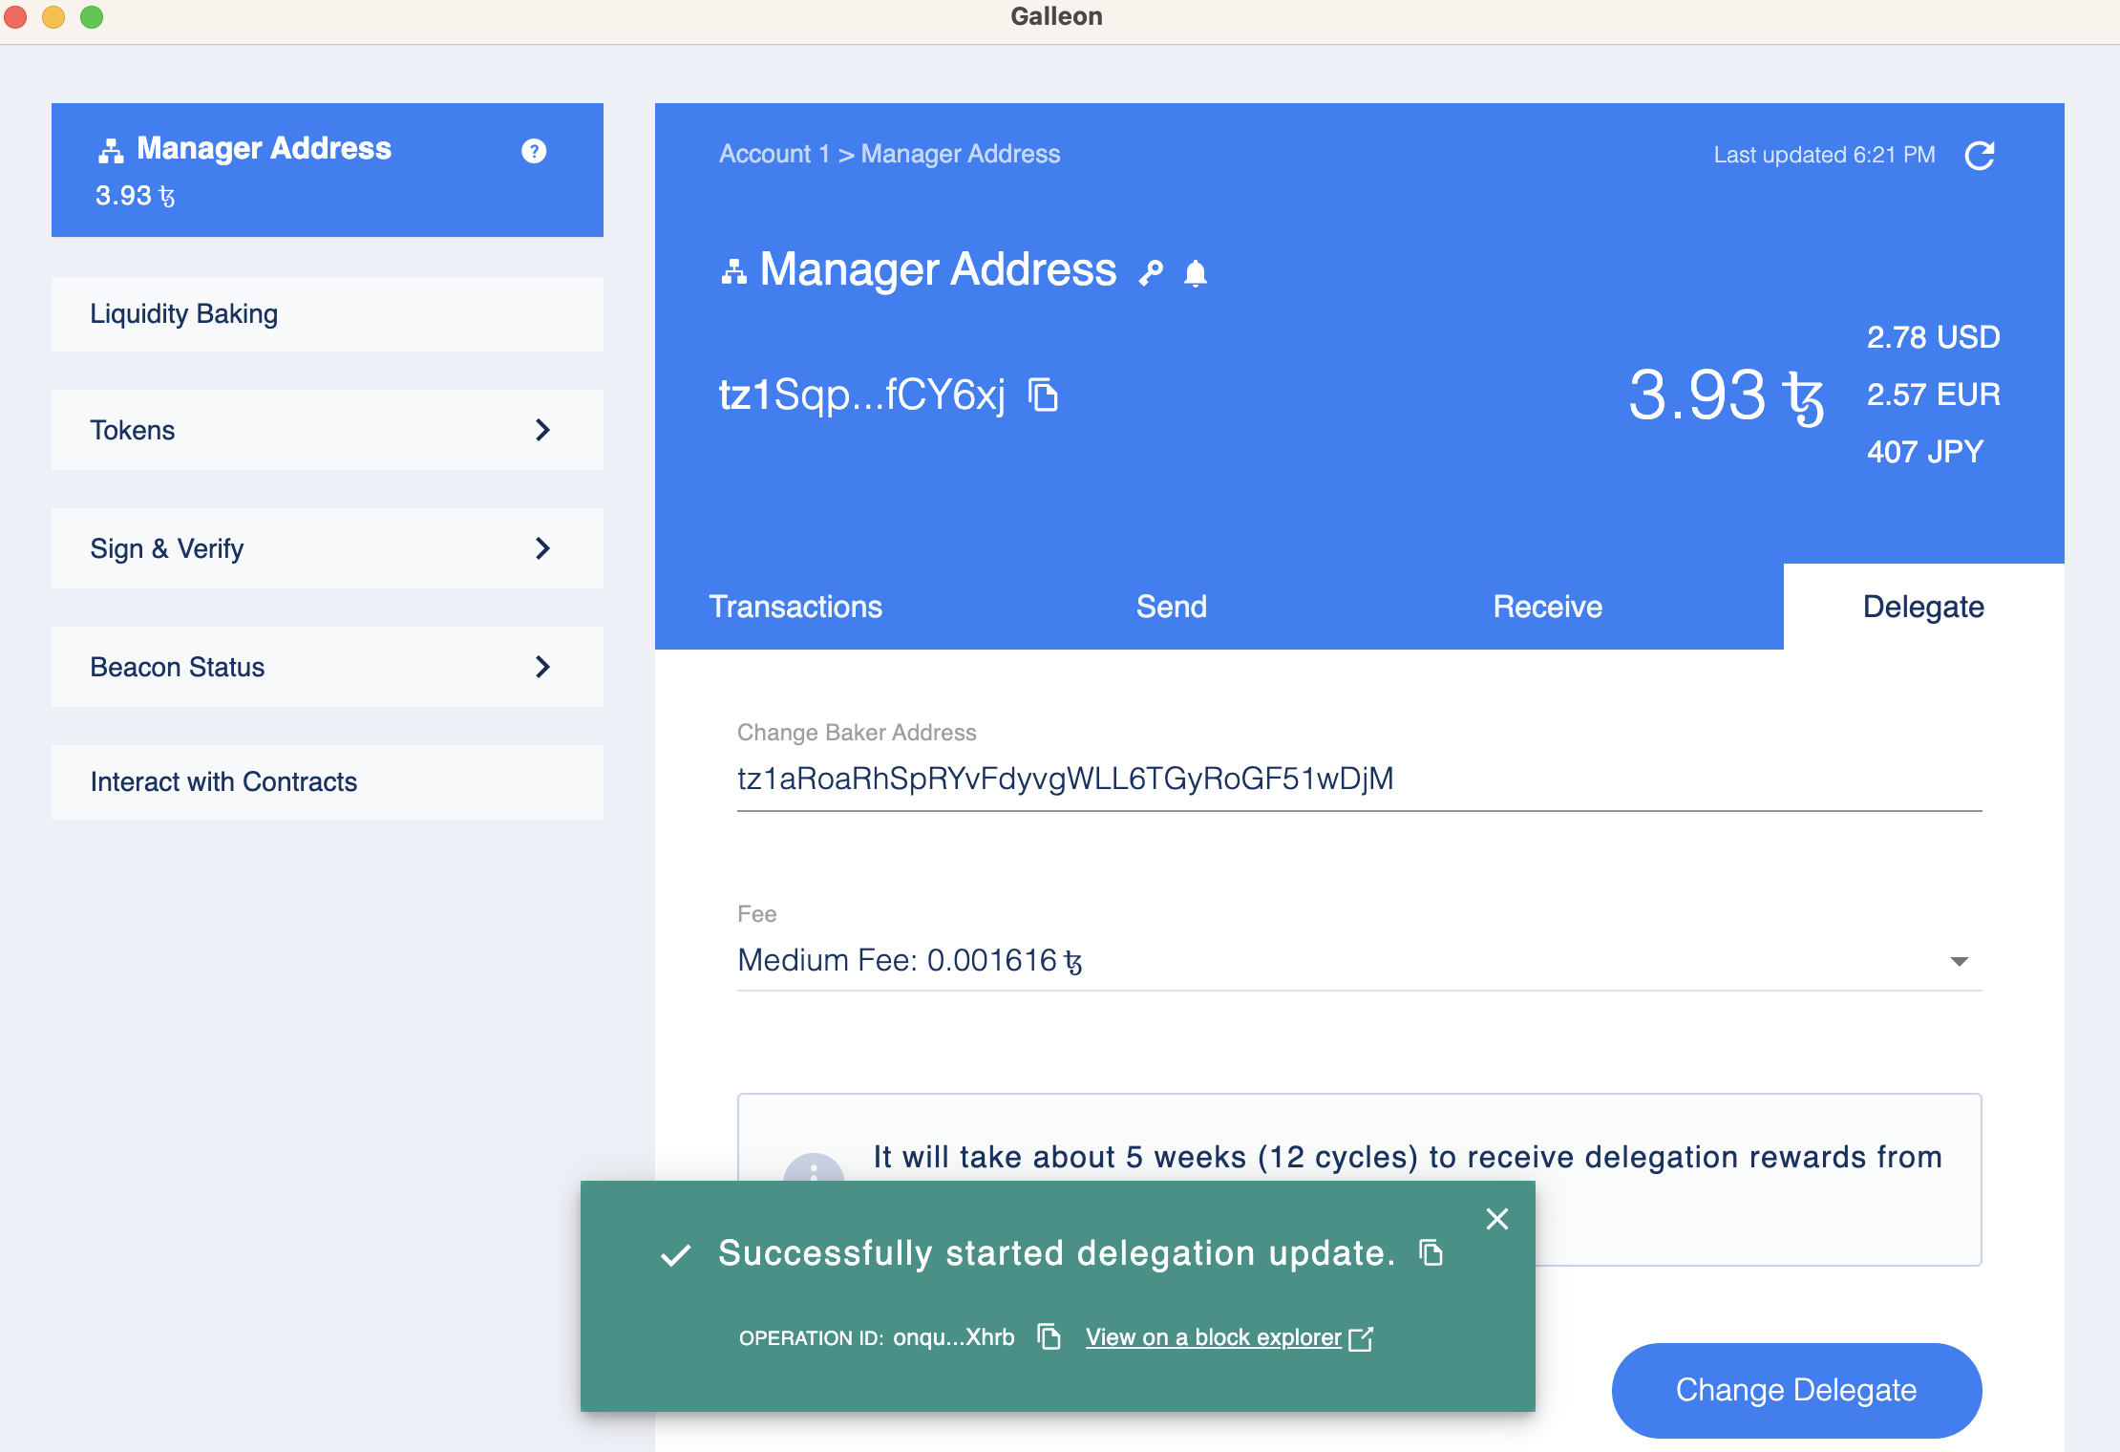Copy the operation ID onqu...Xhrb
2120x1452 pixels.
coord(1049,1336)
